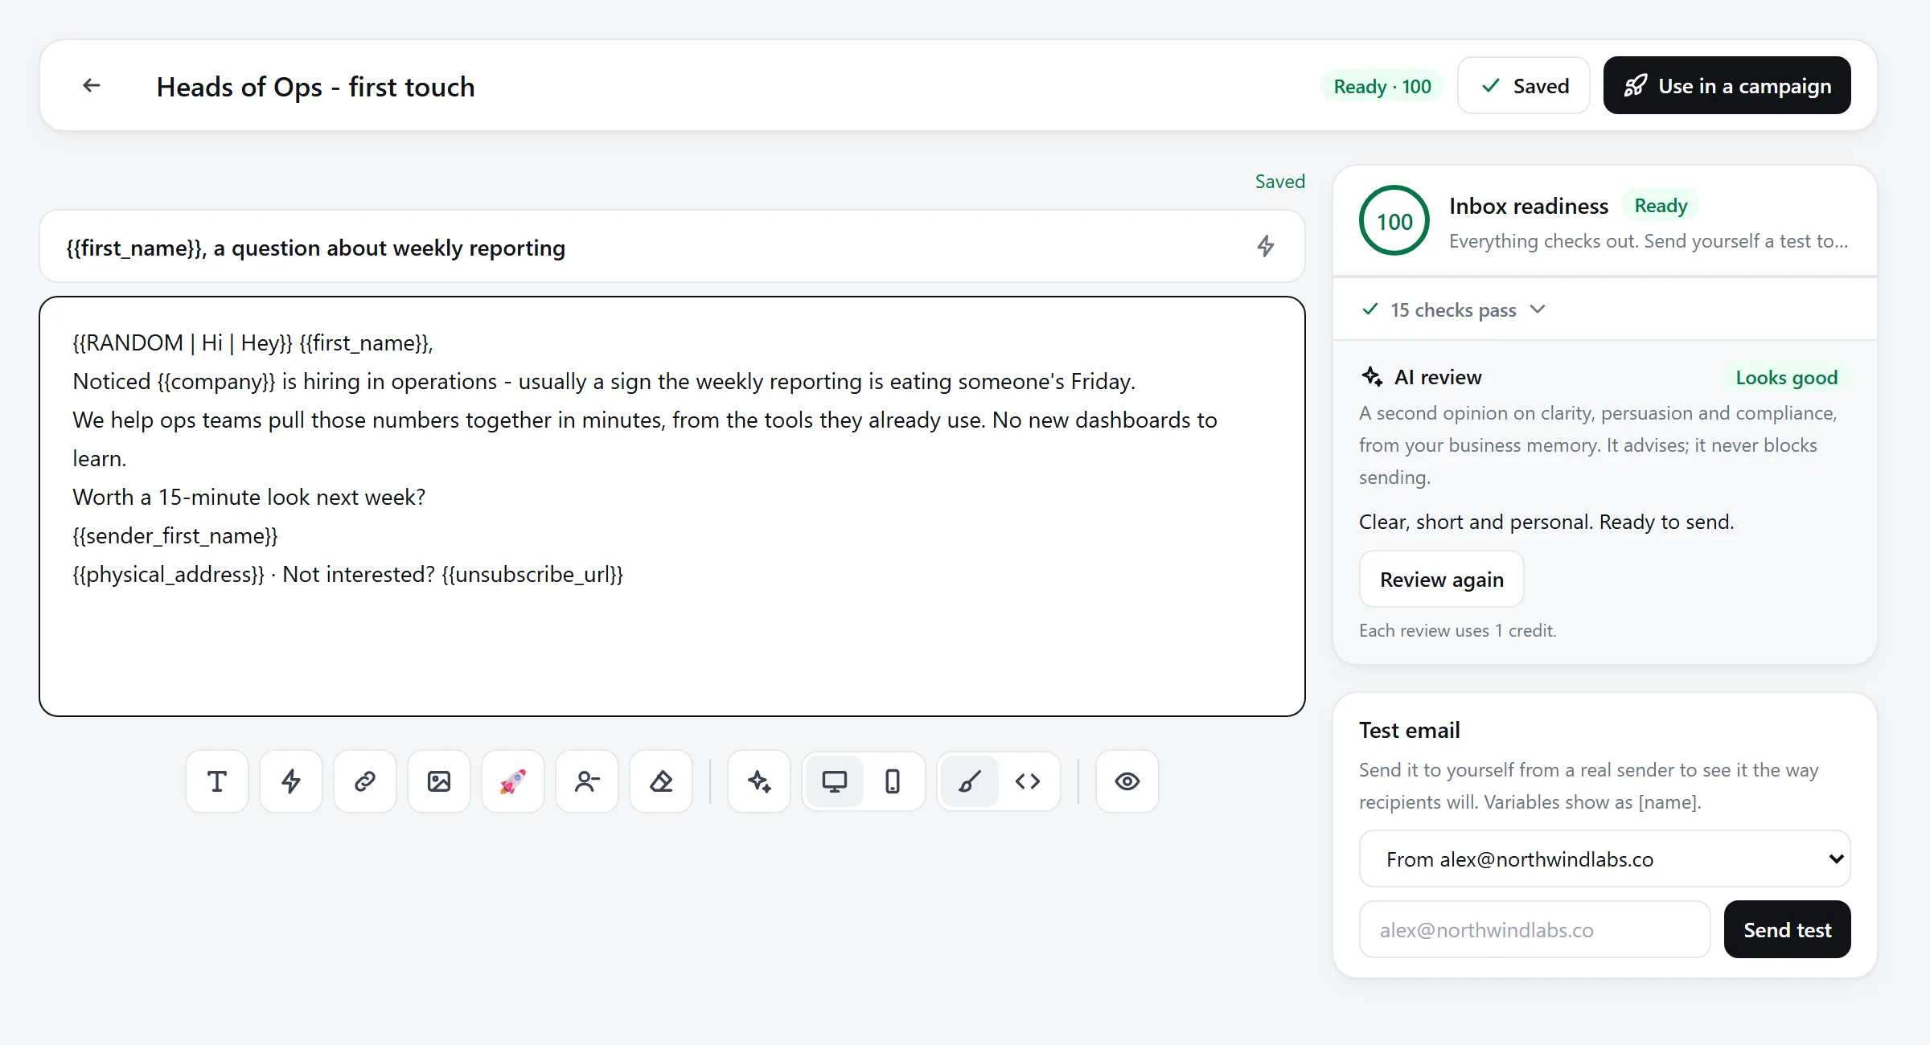Click the 'Inbox readiness' heading
The image size is (1930, 1045).
pyautogui.click(x=1529, y=206)
